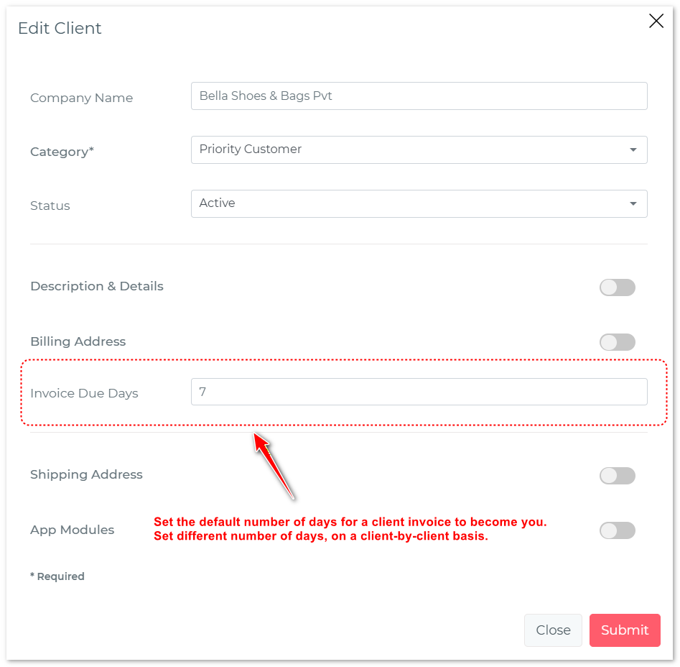680x667 pixels.
Task: Enable the Shipping Address toggle
Action: coord(617,476)
